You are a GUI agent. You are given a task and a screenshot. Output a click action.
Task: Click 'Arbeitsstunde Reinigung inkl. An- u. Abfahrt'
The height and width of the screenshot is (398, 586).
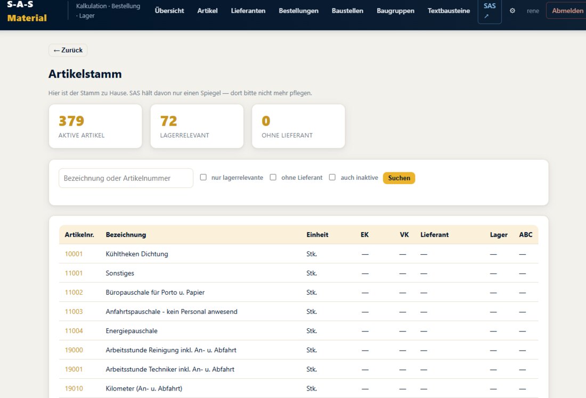tap(171, 350)
